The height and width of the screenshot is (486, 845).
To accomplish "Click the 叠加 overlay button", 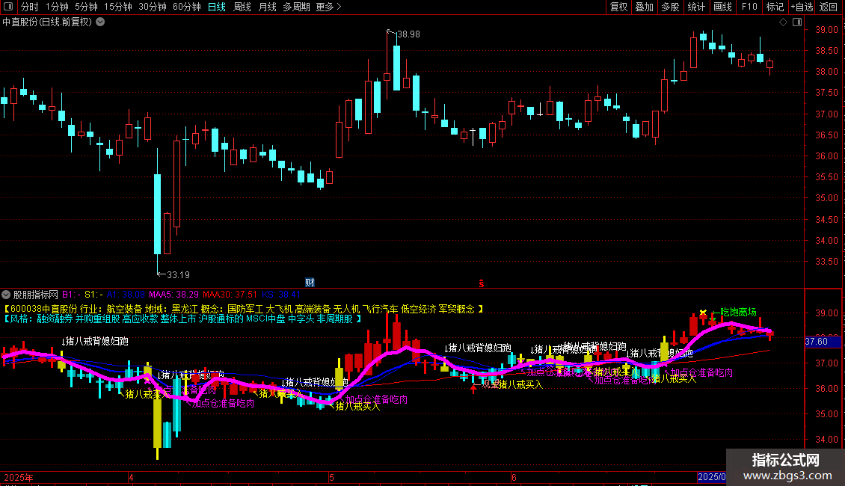I will (x=645, y=7).
